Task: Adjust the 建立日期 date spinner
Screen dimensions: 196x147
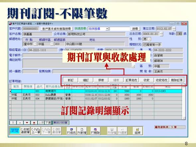Action: point(174,29)
